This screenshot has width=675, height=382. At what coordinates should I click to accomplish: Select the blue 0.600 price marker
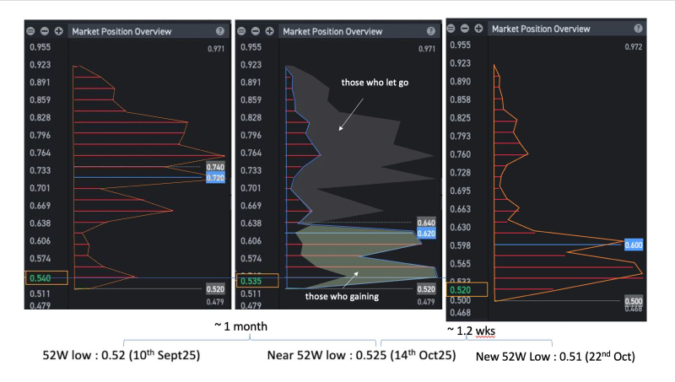tap(633, 245)
